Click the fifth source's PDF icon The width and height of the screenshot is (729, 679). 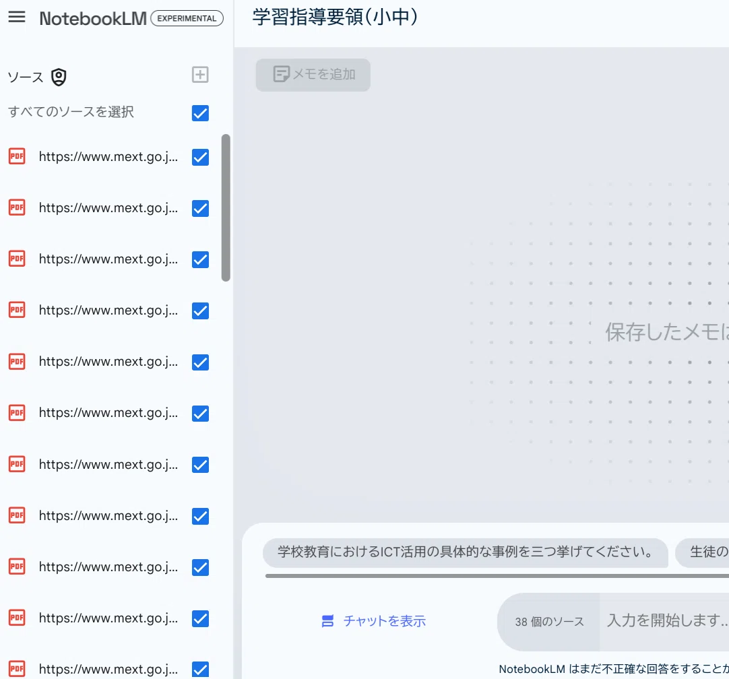pyautogui.click(x=18, y=361)
